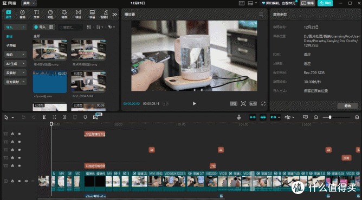
Task: Toggle the auto snap button
Action: [263, 117]
